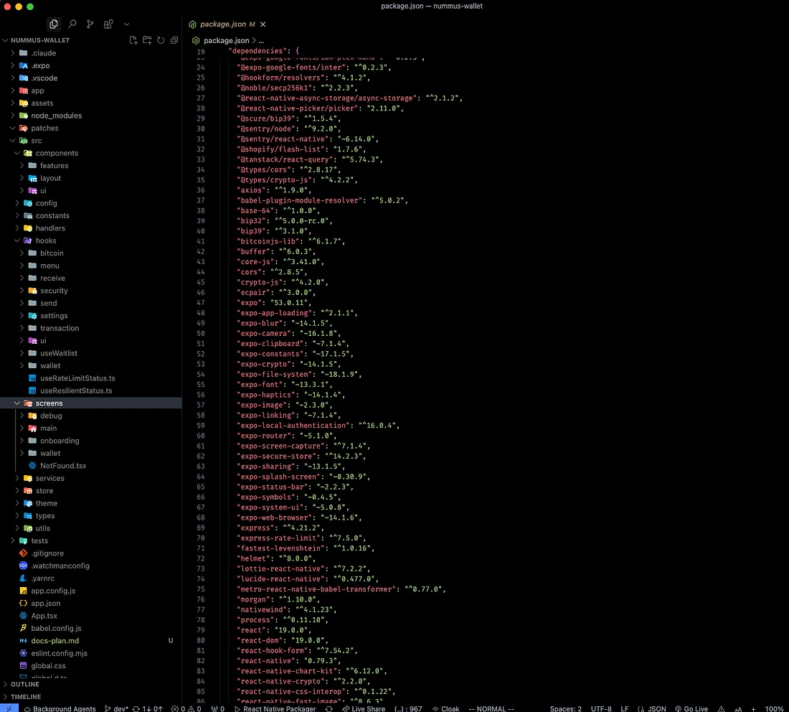Open App.tsx file

click(x=90, y=616)
